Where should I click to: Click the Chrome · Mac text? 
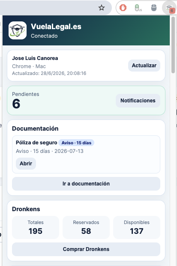[29, 66]
